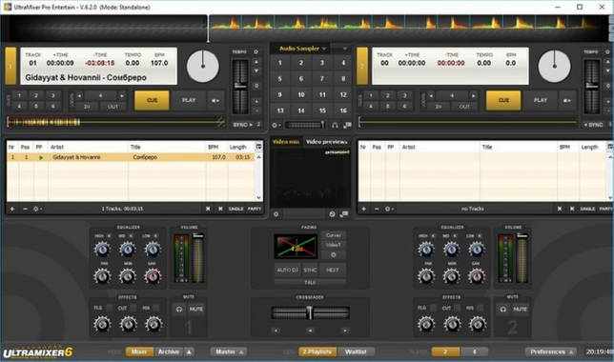This screenshot has height=362, width=614.
Task: Open video panel settings gear icon
Action: click(x=276, y=214)
